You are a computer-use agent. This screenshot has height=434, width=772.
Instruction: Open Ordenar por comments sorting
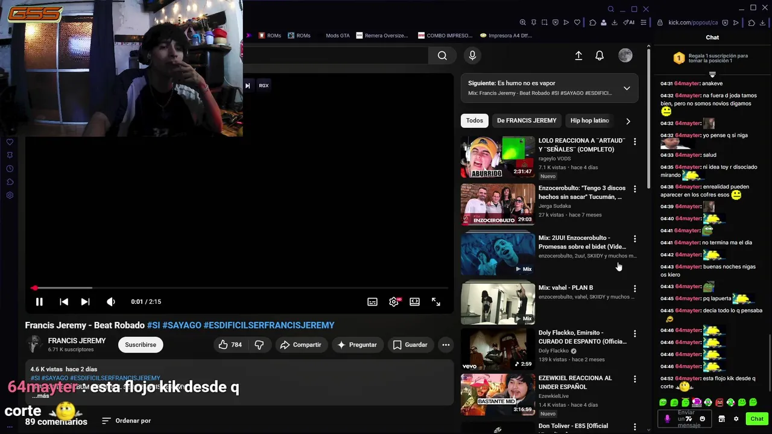[126, 421]
